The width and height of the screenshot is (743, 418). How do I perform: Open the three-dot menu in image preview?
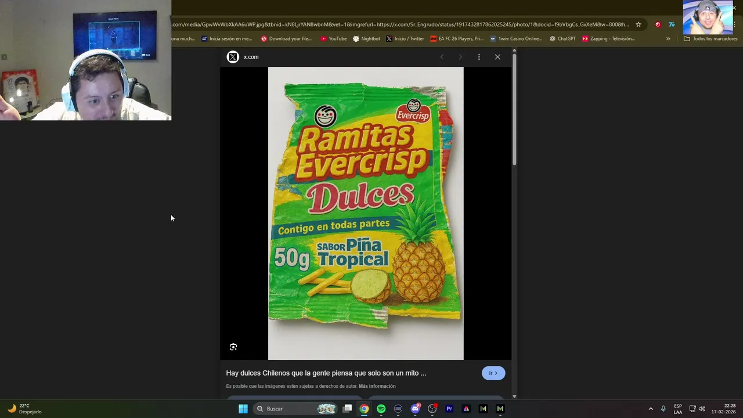tap(479, 57)
